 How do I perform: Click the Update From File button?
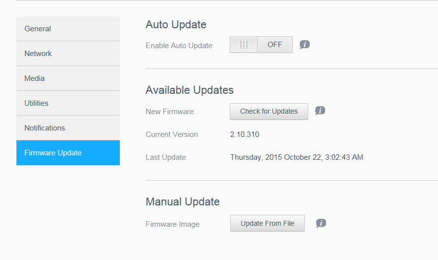click(x=267, y=223)
